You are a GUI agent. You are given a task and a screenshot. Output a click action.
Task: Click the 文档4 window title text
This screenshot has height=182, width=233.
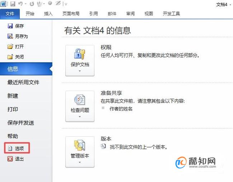click(x=222, y=5)
